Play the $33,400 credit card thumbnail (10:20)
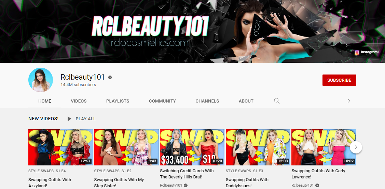The image size is (385, 189). tap(192, 147)
